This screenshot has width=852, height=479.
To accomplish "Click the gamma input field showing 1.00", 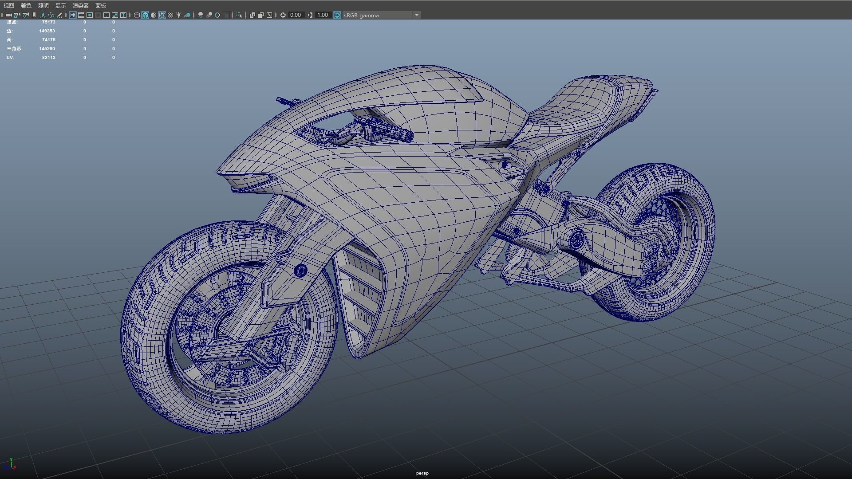I will tap(323, 15).
